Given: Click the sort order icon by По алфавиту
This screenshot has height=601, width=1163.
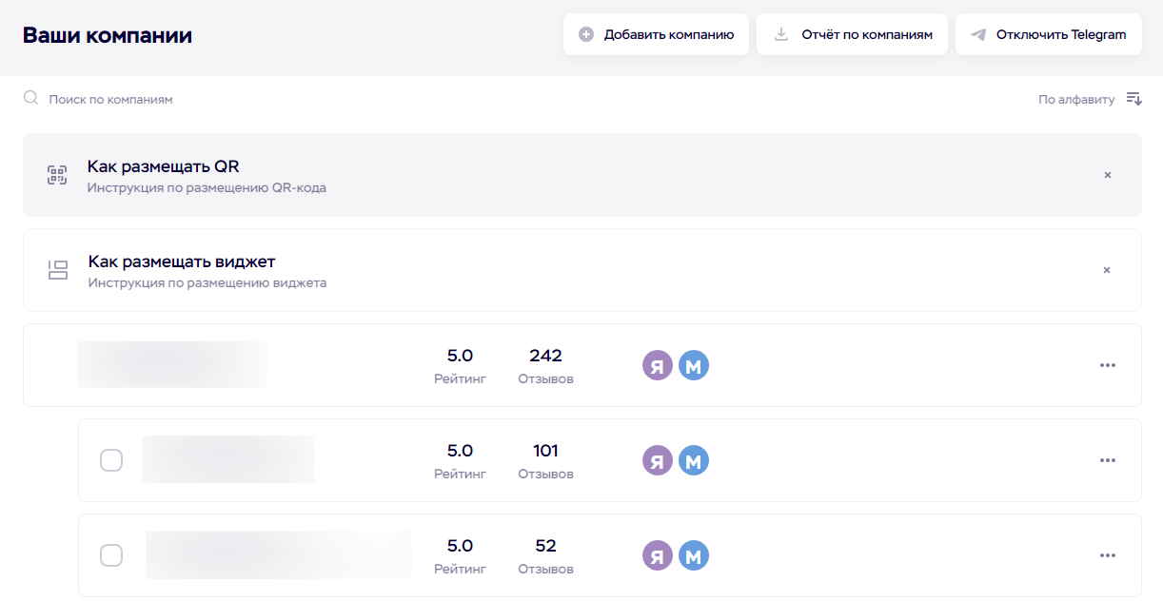Looking at the screenshot, I should point(1133,99).
